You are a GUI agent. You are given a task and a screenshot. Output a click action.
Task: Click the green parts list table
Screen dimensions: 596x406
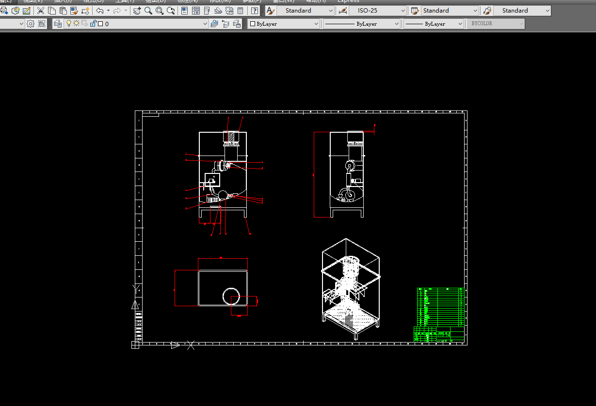click(440, 307)
